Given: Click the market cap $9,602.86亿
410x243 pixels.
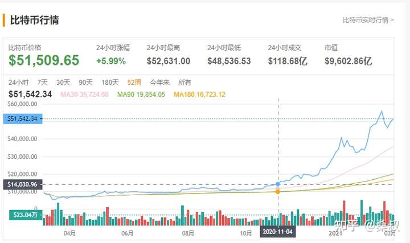Looking at the screenshot, I should [348, 61].
